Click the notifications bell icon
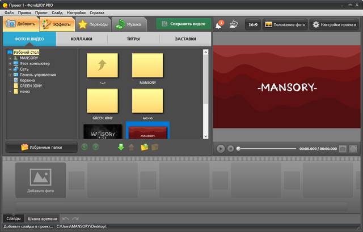Image resolution: width=363 pixels, height=232 pixels. pos(218,25)
